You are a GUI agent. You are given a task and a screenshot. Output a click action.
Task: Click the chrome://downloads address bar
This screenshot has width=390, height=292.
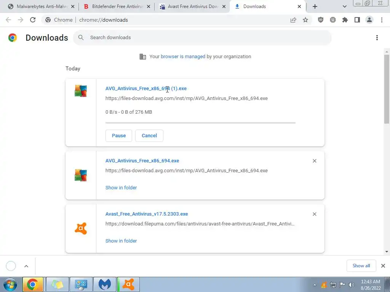(177, 20)
